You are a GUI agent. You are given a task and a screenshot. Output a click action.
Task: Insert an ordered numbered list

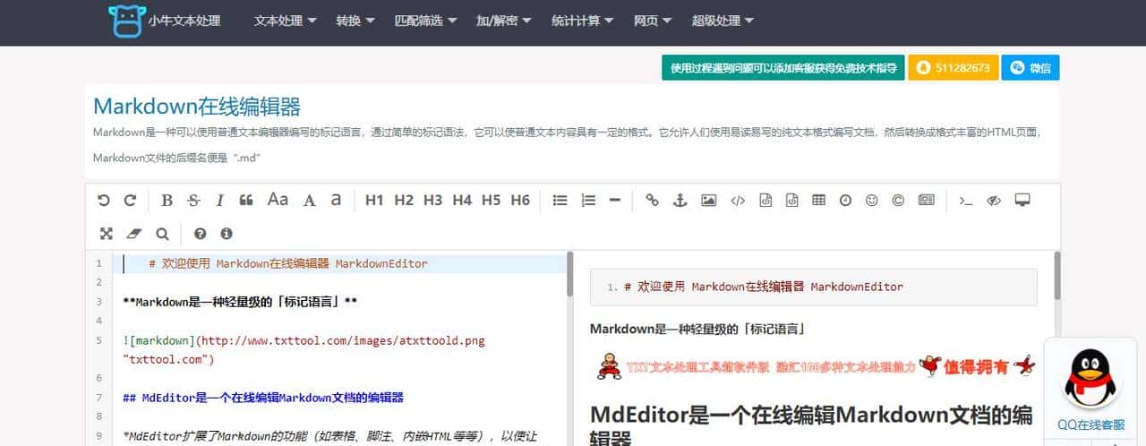588,201
